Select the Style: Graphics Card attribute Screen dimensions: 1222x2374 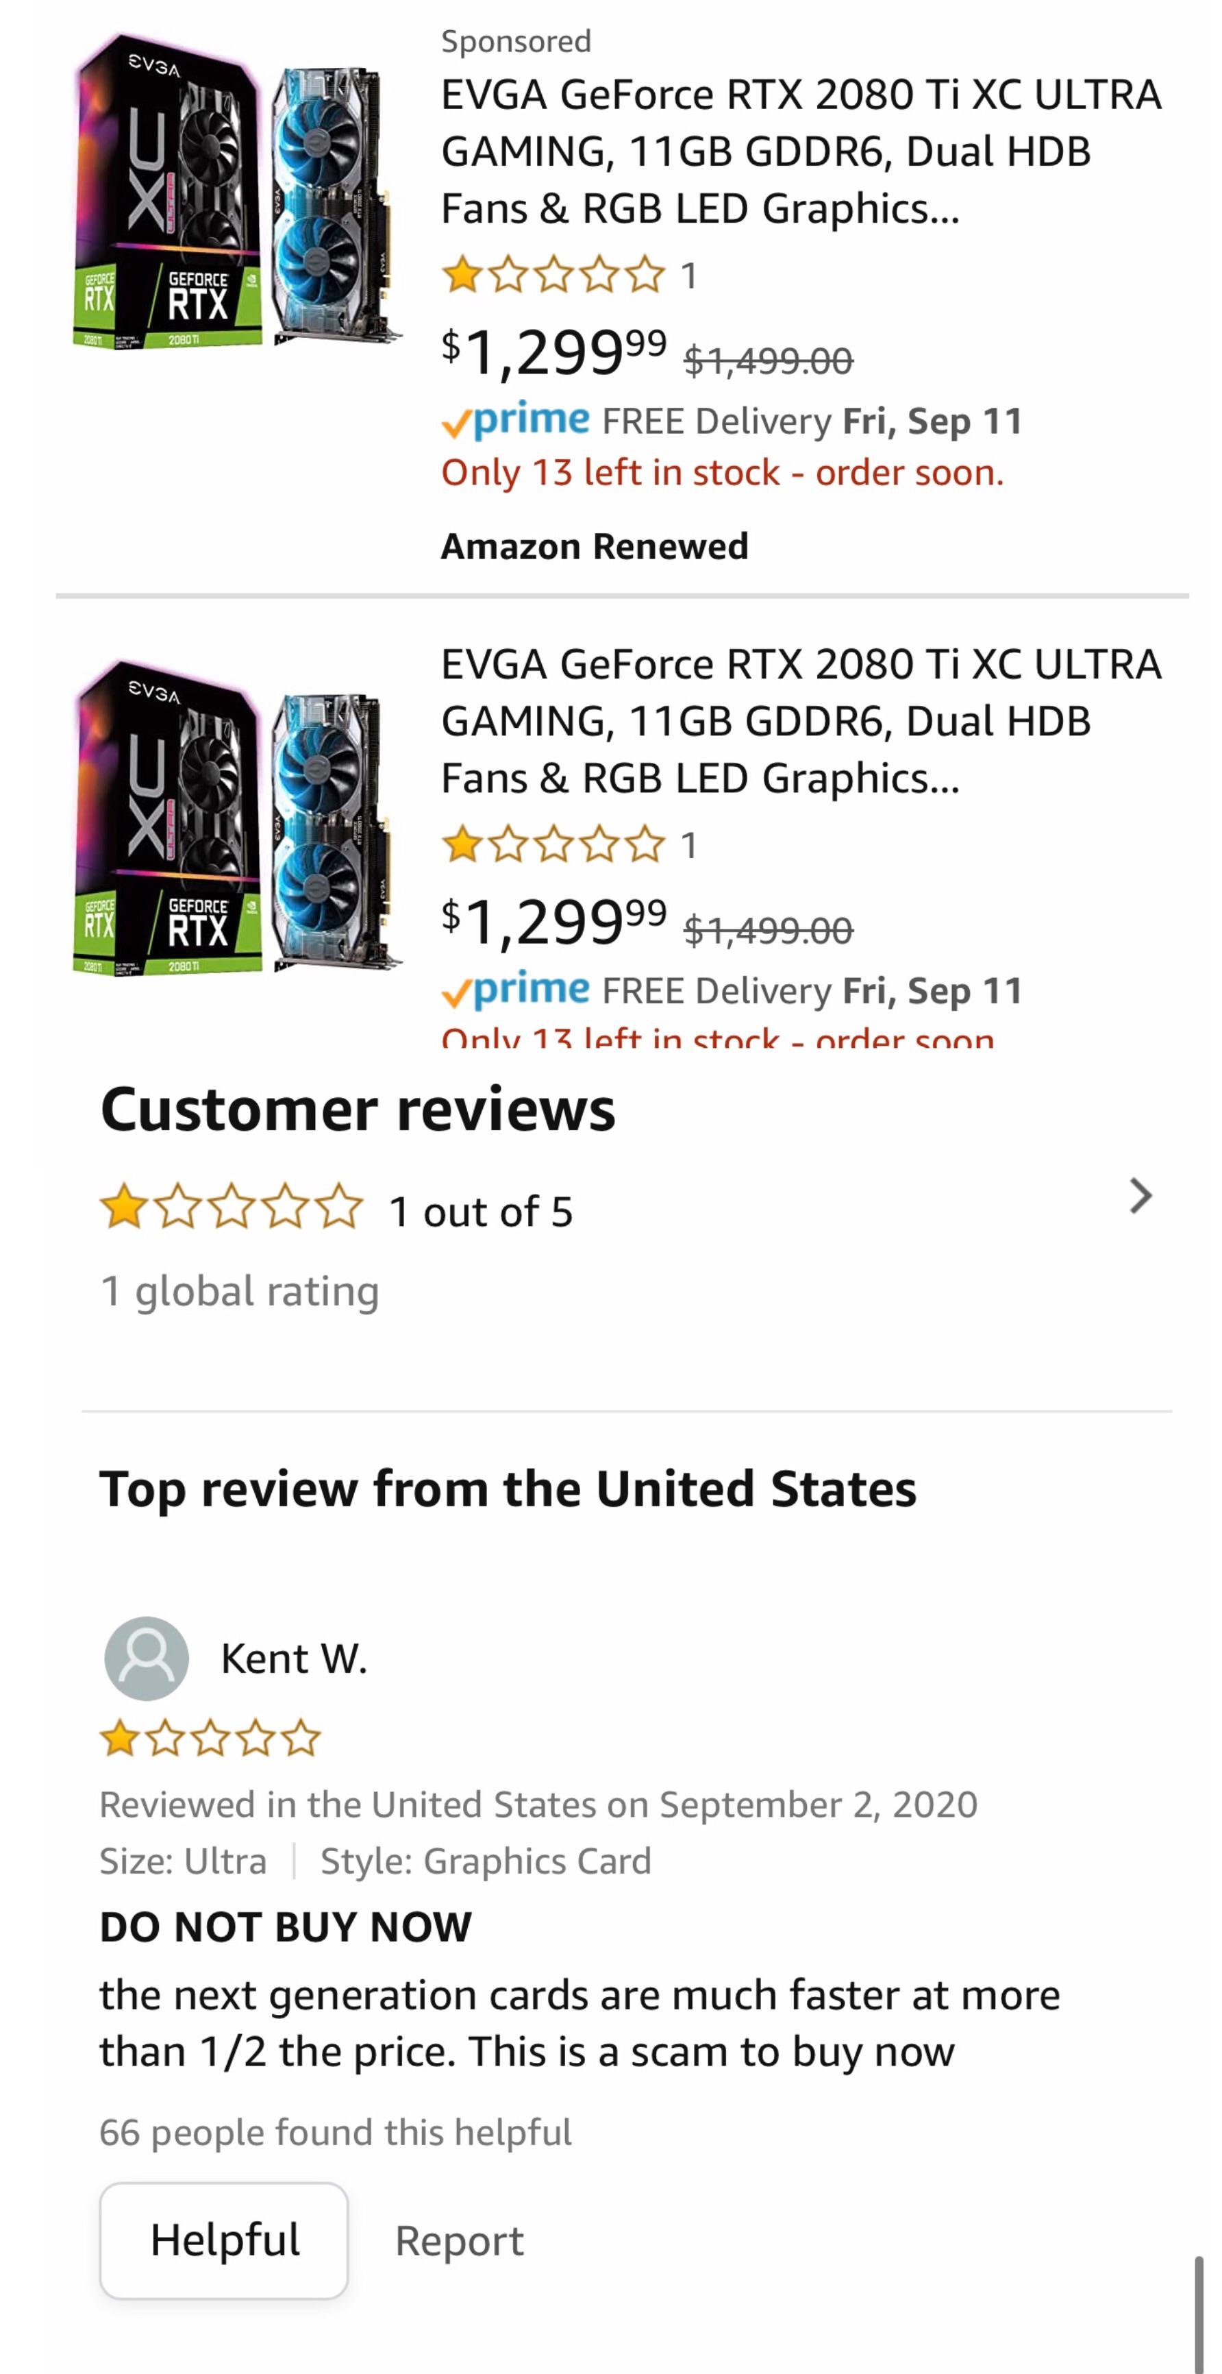(486, 1861)
